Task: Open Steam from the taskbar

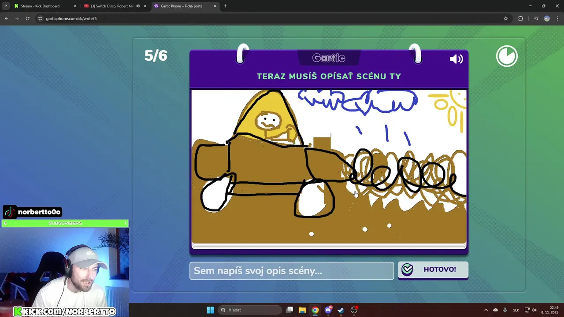Action: click(341, 310)
